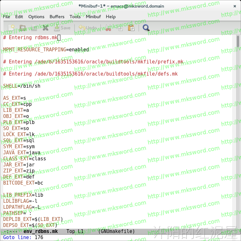Click the Open File folder icon
This screenshot has width=241, height=241.
click(x=23, y=28)
